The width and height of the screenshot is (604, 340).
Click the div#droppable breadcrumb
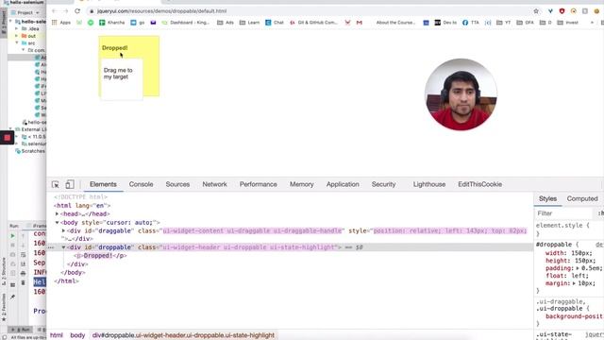[x=183, y=335]
